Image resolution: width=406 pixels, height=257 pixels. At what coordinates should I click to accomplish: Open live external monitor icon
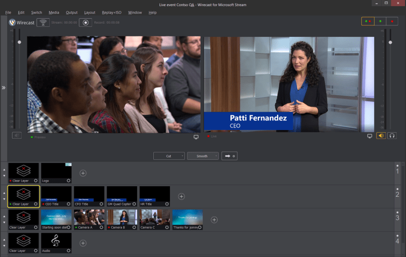click(x=369, y=136)
